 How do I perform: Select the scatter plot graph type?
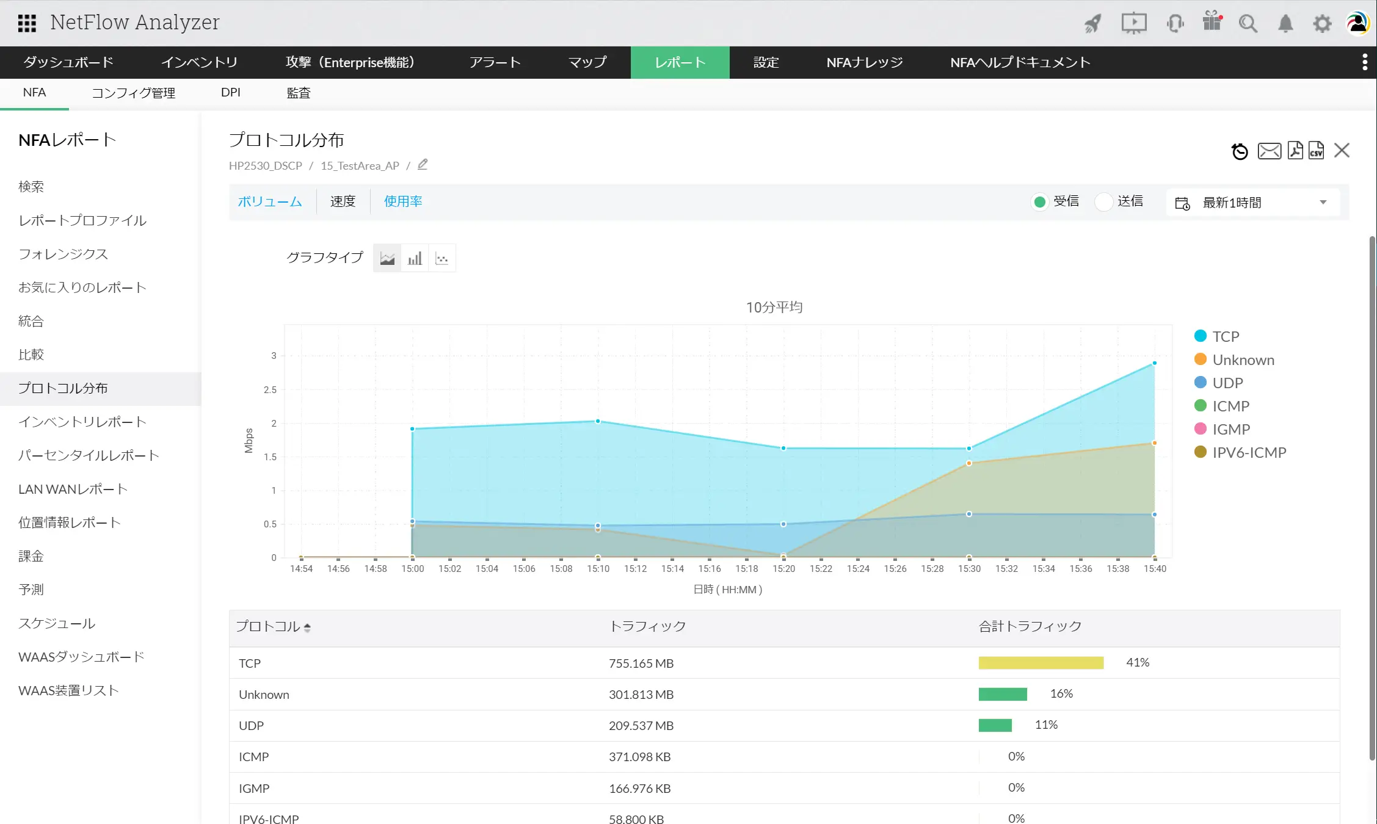442,258
